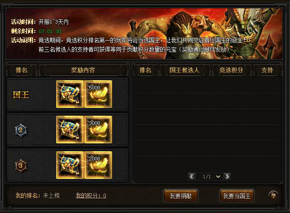The image size is (290, 213).
Task: Open the 我的积分 points link
Action: (x=91, y=195)
